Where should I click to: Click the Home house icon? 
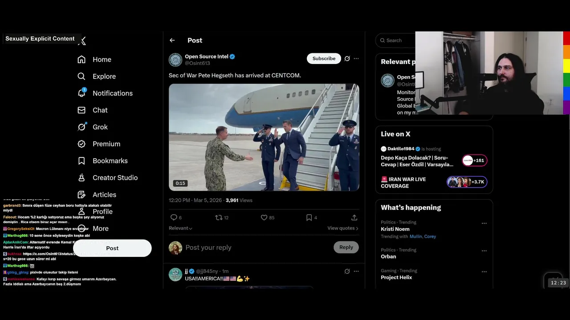click(x=81, y=60)
